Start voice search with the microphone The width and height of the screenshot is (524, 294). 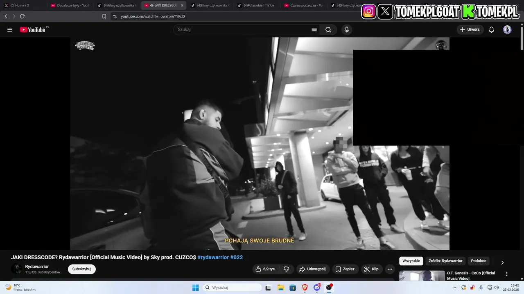(x=347, y=29)
